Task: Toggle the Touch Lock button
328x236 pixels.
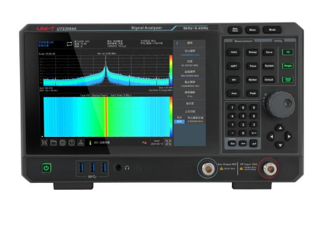Action: click(x=287, y=79)
